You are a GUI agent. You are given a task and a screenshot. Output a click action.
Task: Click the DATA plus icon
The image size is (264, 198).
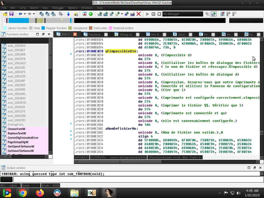[x=105, y=14]
